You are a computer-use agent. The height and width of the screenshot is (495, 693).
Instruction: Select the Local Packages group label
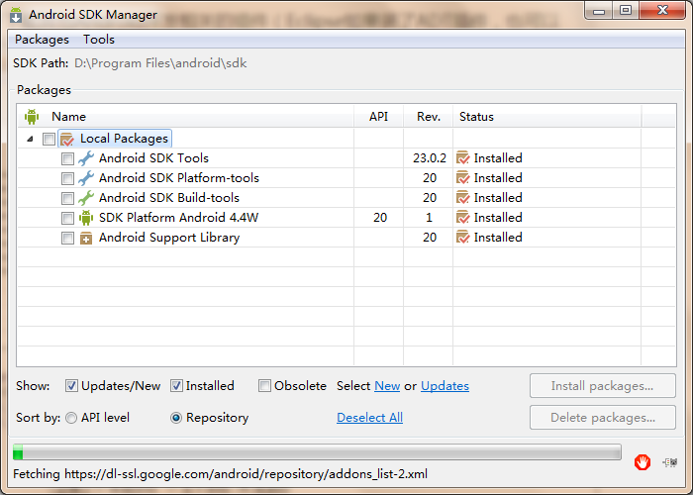[x=124, y=139]
